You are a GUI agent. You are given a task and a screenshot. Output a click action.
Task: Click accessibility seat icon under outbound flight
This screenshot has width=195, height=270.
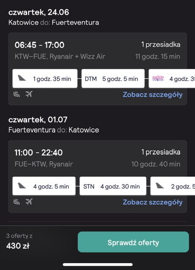(x=17, y=94)
